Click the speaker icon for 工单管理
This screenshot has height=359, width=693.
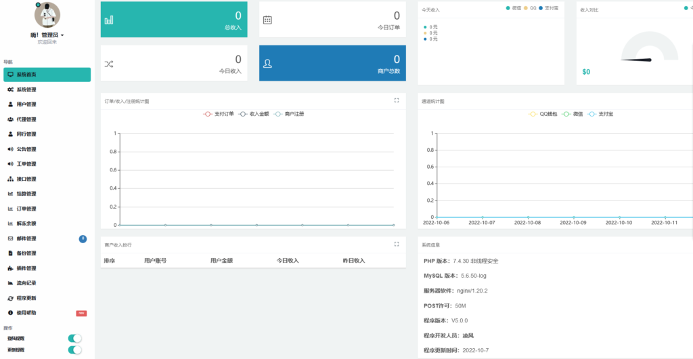pyautogui.click(x=11, y=164)
